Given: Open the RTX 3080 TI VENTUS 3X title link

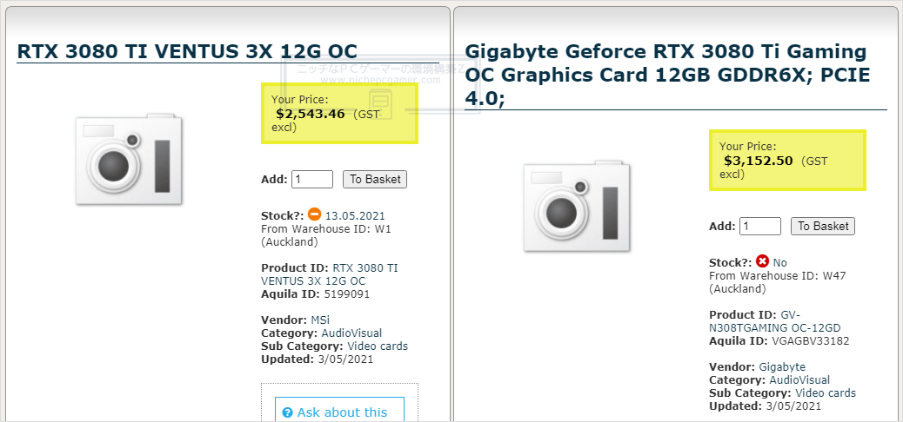Looking at the screenshot, I should pos(187,52).
